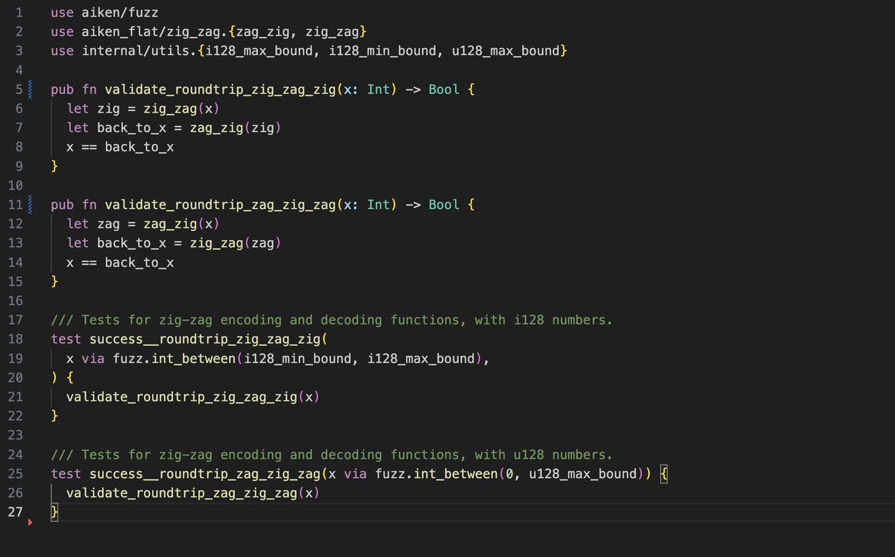
Task: Click 'i128_min_bound' argument on line 19
Action: tap(296, 359)
